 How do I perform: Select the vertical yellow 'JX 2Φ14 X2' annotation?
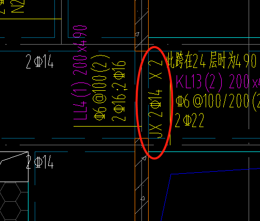[155, 99]
